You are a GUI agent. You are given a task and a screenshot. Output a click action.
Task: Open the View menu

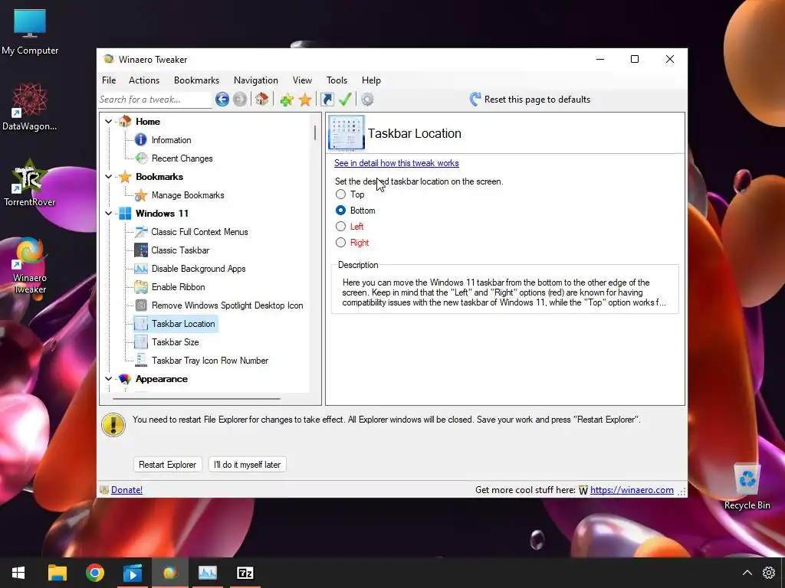(302, 80)
